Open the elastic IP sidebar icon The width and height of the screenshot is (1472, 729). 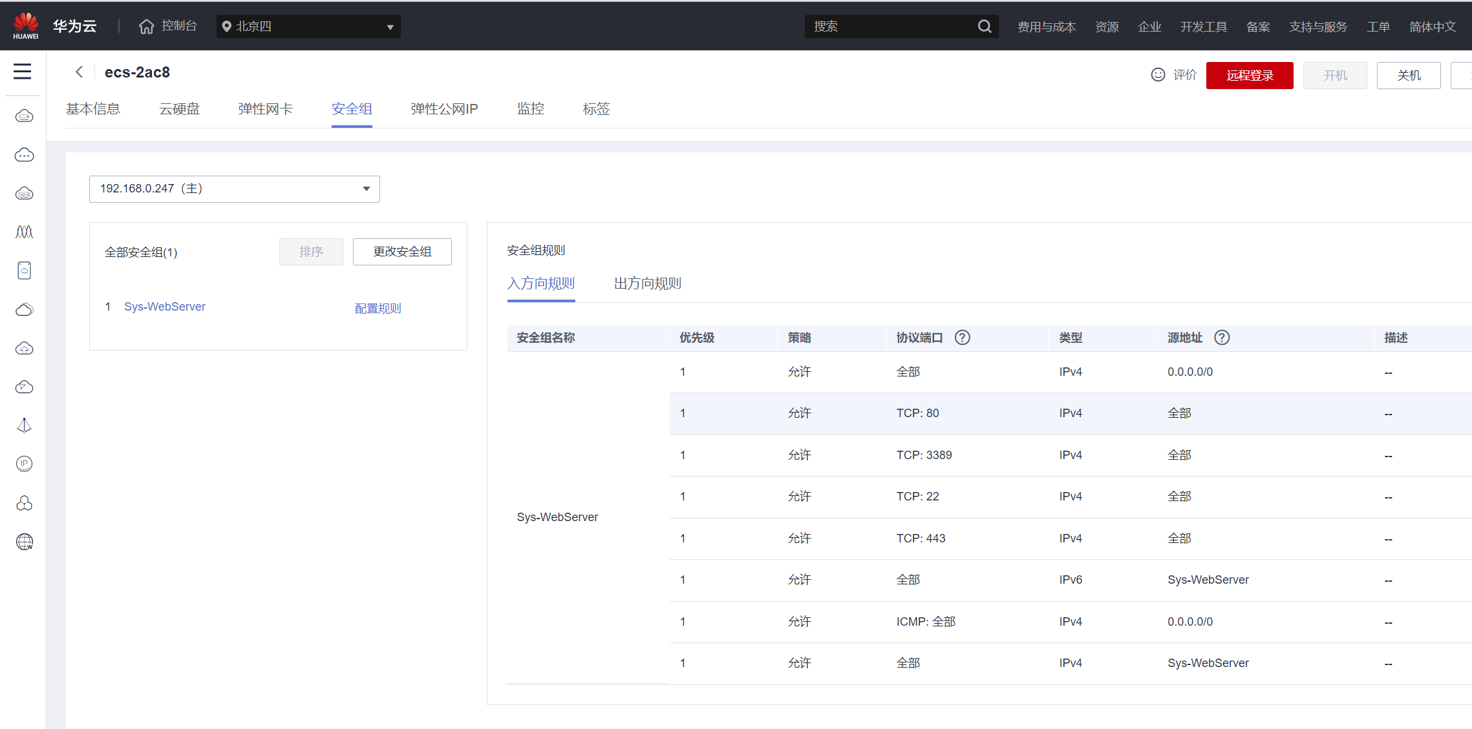click(24, 464)
